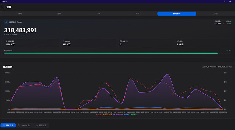Click the total cost value $277.3098
This screenshot has height=130, width=235.
(226, 23)
